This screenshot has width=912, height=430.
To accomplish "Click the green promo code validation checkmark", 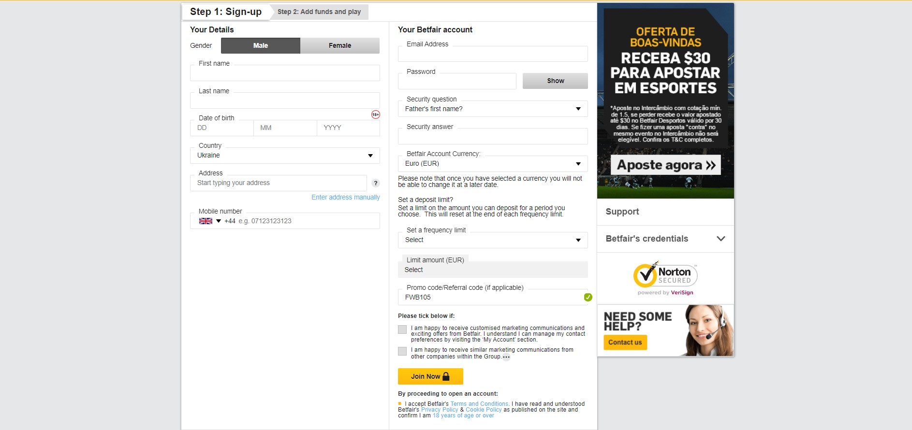I will tap(588, 297).
